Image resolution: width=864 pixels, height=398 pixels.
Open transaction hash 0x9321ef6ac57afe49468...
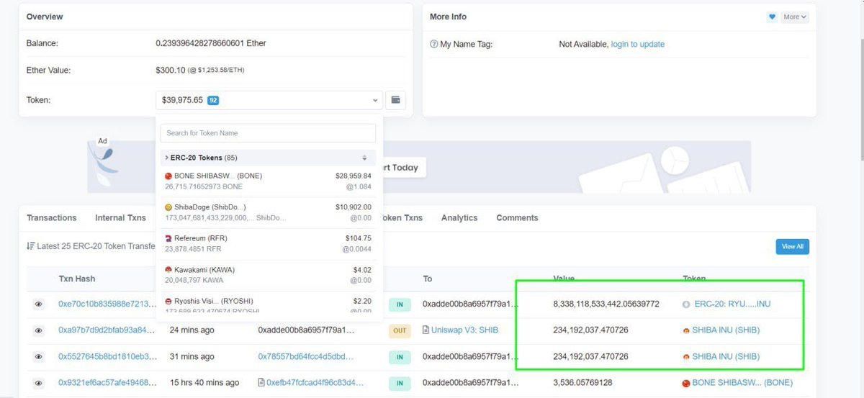[x=107, y=382]
